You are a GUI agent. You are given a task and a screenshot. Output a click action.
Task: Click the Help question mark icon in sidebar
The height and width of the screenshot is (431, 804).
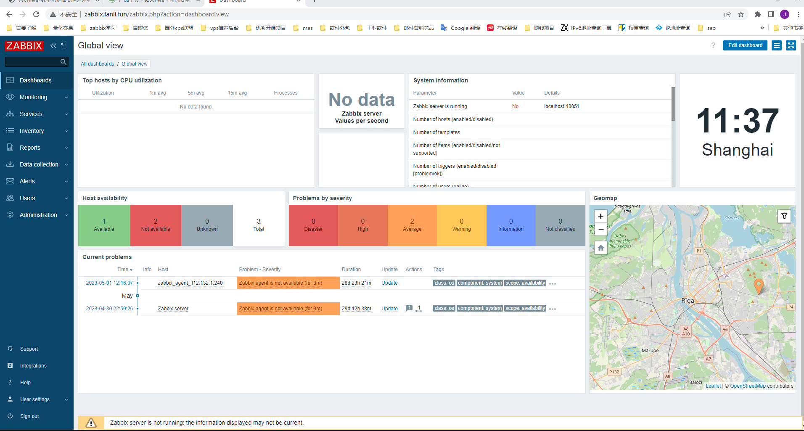[10, 383]
